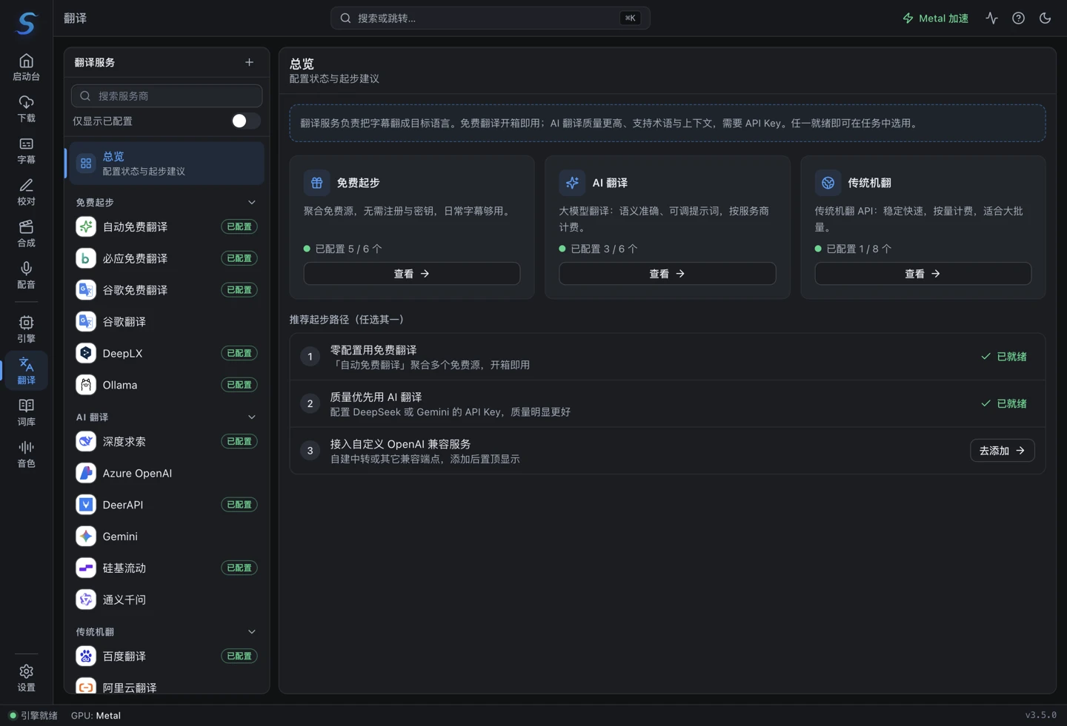
Task: Select 自动免费翻译 service
Action: click(x=167, y=226)
